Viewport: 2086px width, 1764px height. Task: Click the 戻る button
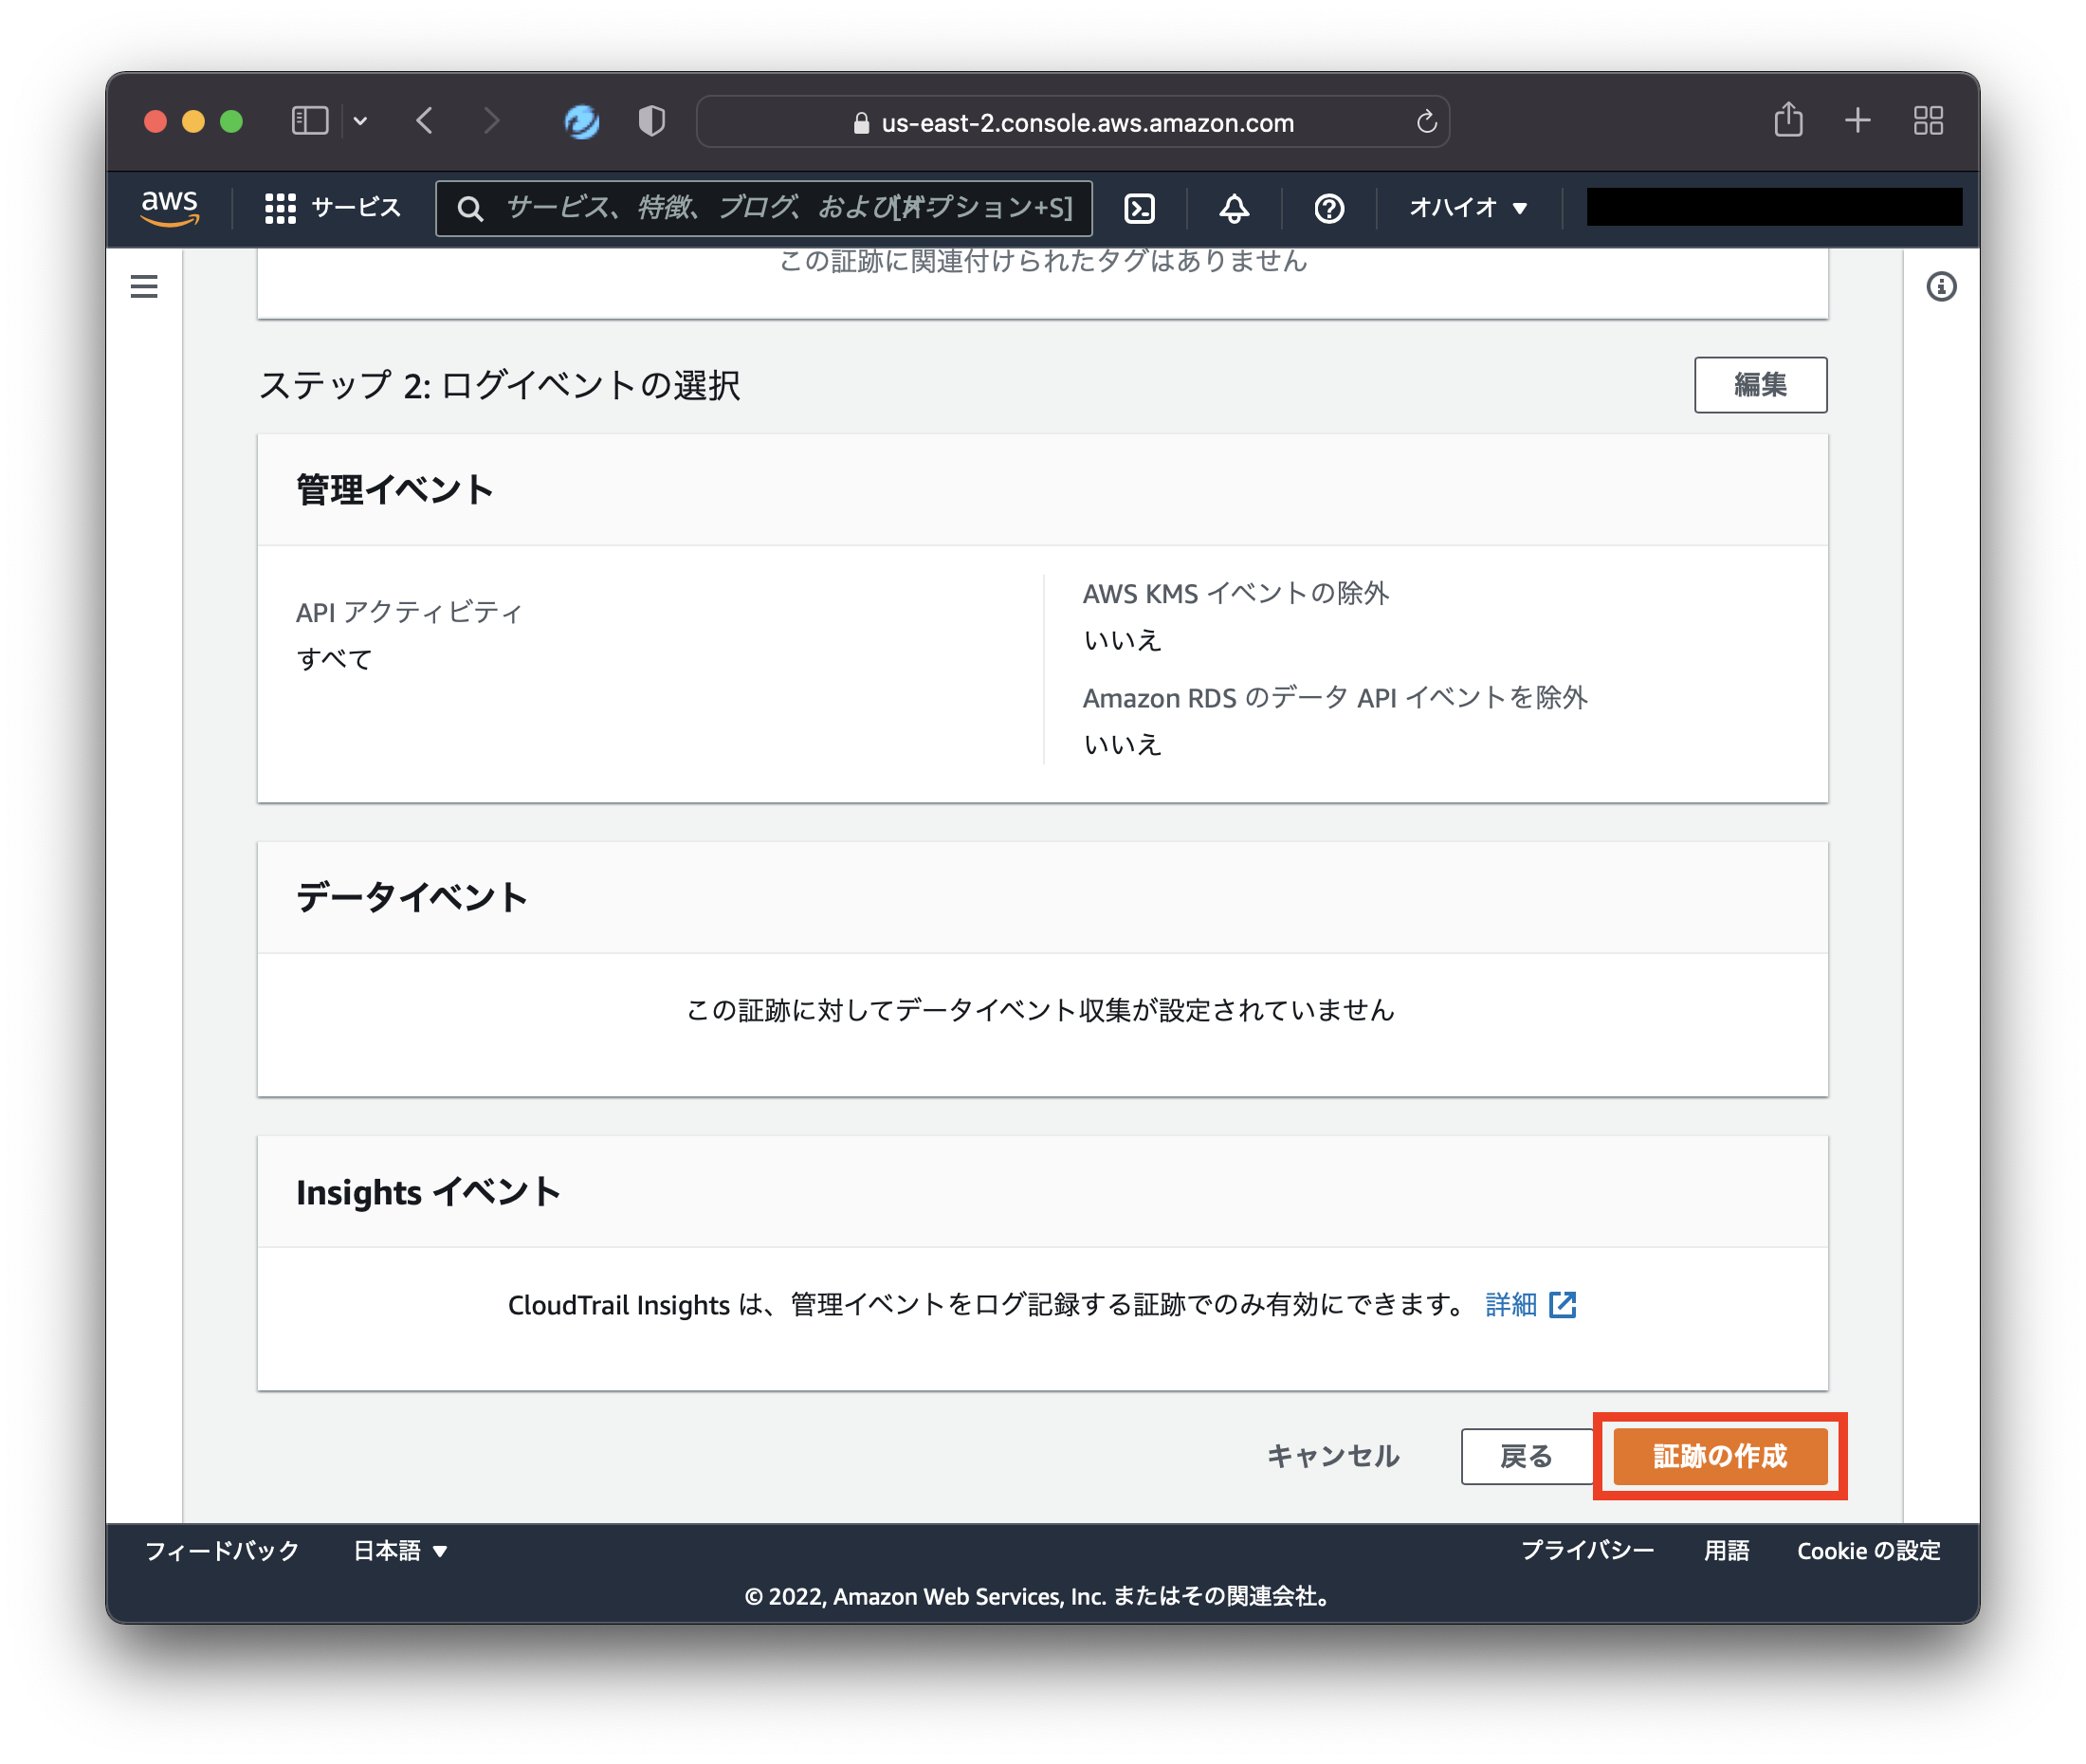tap(1528, 1457)
